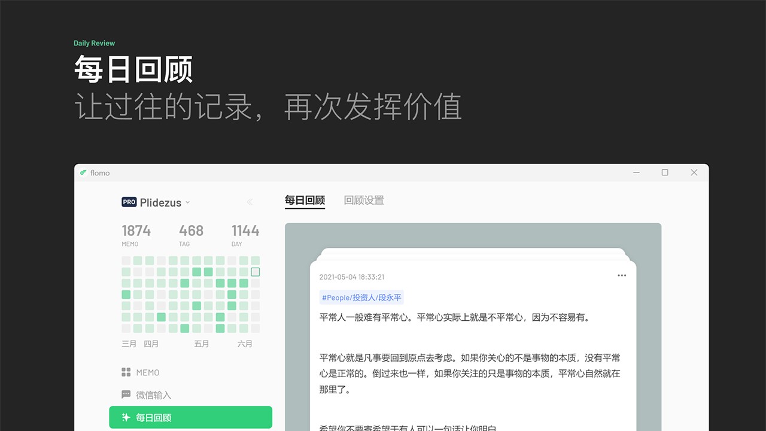Click the memo timestamp 2021-05-04 18:33:21
This screenshot has height=431, width=766.
352,277
